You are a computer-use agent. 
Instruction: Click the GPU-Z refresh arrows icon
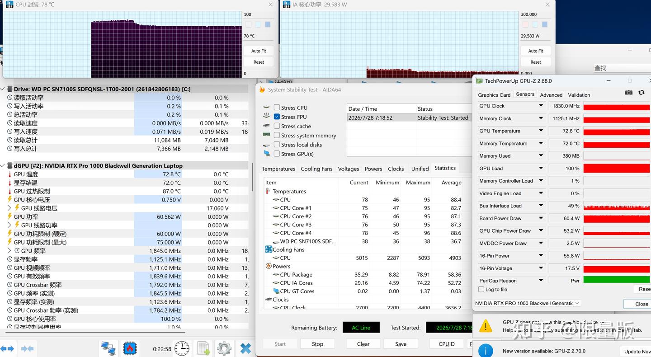tap(641, 92)
